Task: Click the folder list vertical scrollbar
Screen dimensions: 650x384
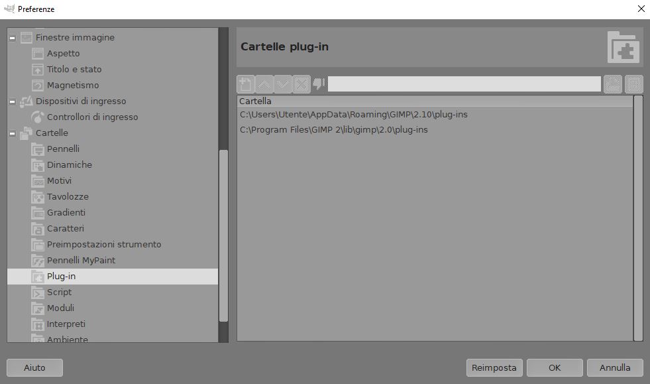Action: 638,218
